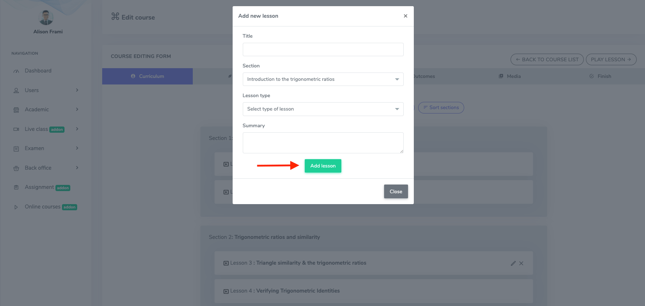Select the Users icon in navigation
The height and width of the screenshot is (306, 645).
[16, 90]
